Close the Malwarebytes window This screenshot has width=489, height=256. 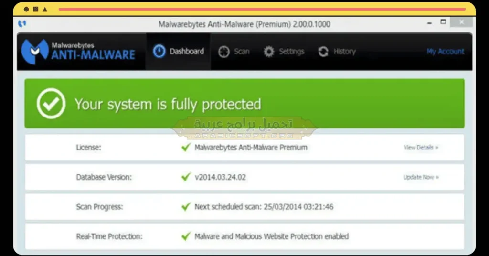pos(461,22)
